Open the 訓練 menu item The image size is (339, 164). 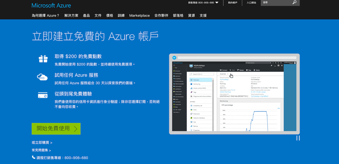[x=121, y=16]
